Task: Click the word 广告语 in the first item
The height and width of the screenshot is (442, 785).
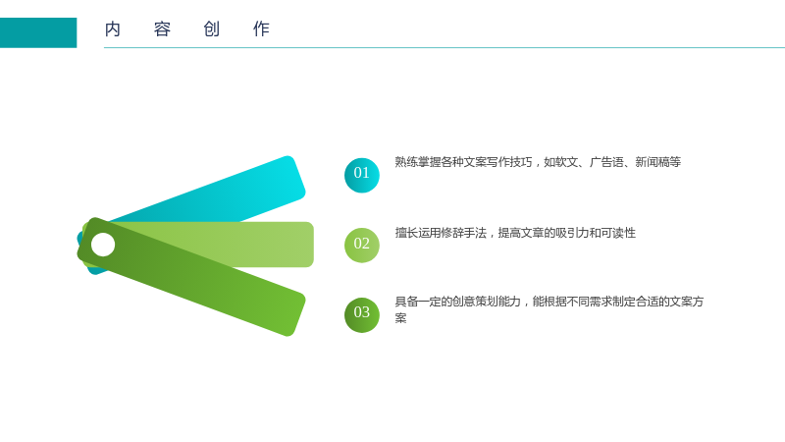Action: point(606,162)
